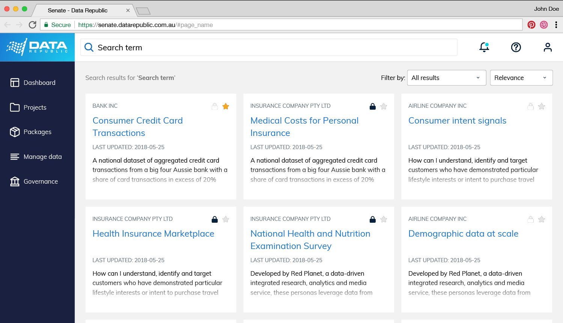Open the Relevance sort dropdown

point(521,78)
